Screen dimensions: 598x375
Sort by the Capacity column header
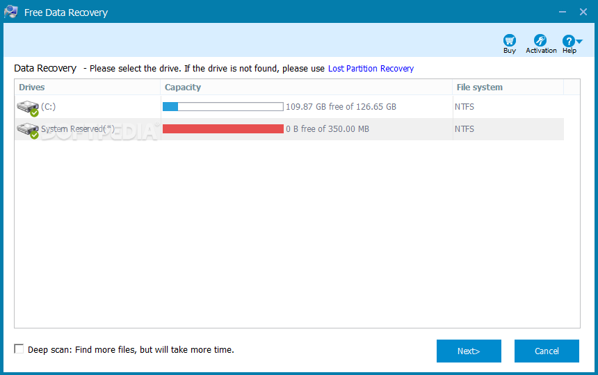(x=306, y=87)
